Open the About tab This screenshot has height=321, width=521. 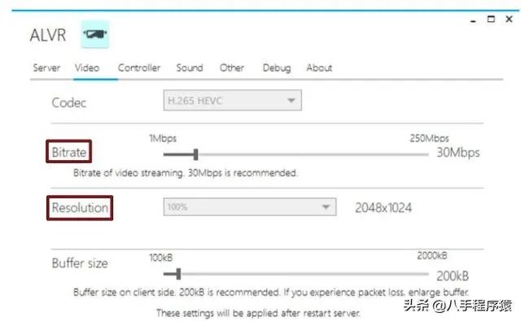point(319,68)
